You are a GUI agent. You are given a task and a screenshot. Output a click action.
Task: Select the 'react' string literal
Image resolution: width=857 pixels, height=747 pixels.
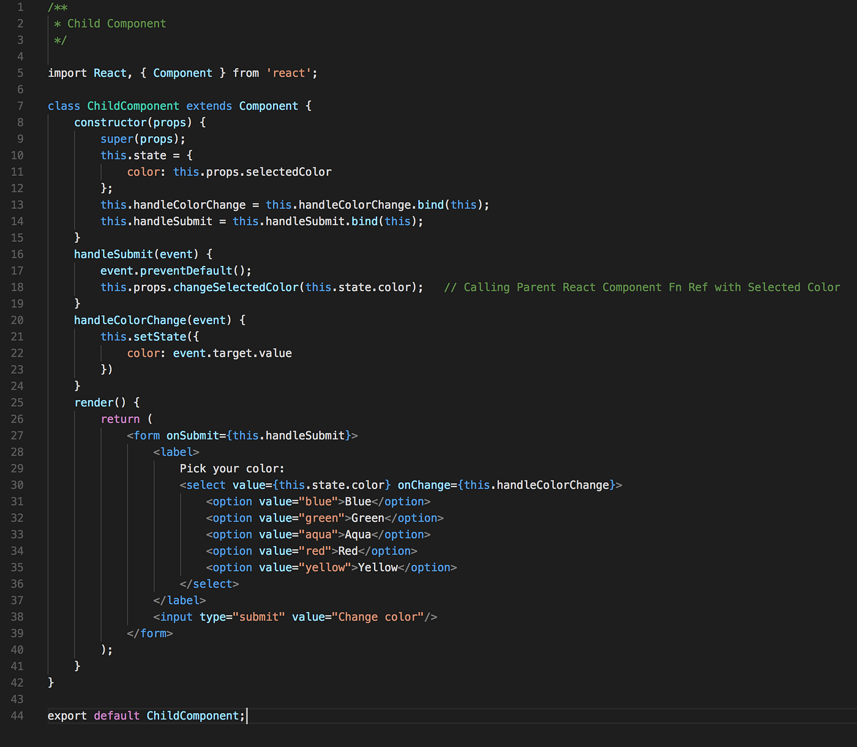coord(288,72)
